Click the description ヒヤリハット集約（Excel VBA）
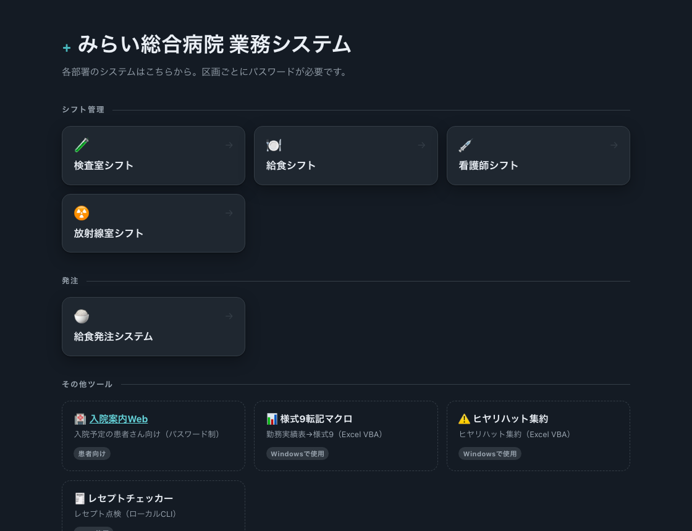692x531 pixels. pyautogui.click(x=517, y=435)
